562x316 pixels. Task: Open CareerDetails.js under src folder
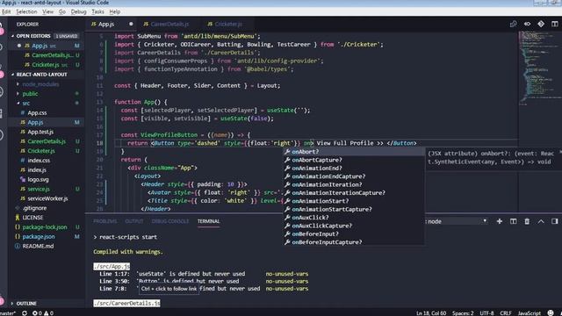point(47,141)
